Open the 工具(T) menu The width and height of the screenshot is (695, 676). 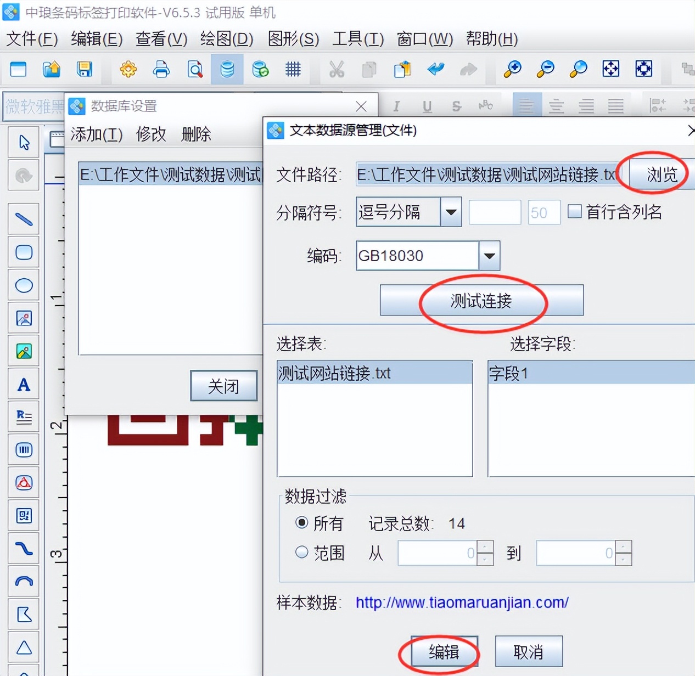[357, 39]
